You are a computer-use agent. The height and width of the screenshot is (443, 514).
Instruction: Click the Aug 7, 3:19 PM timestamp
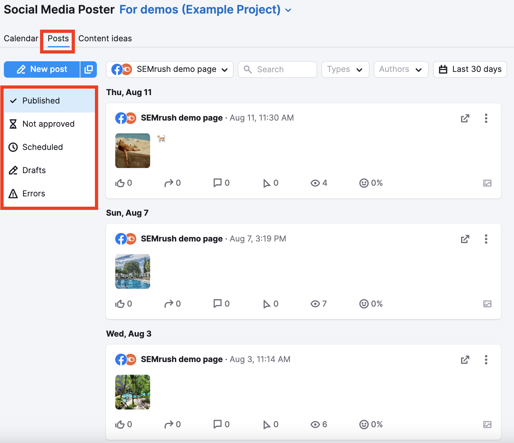[258, 239]
